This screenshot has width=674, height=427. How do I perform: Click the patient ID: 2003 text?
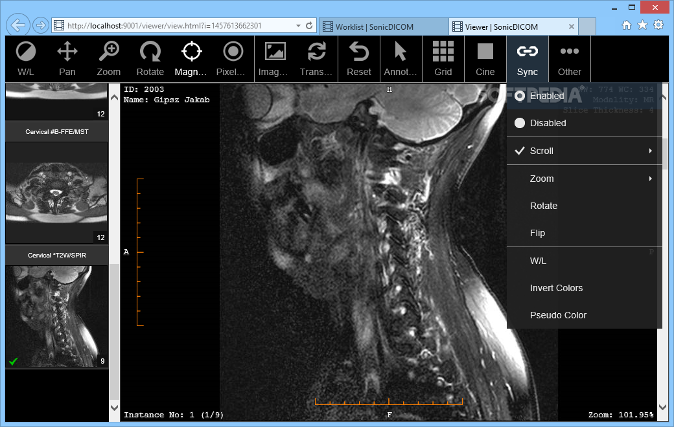click(x=144, y=89)
